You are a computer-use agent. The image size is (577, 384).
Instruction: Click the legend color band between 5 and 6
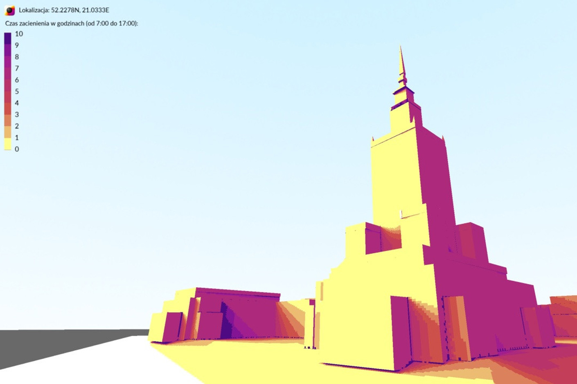pyautogui.click(x=8, y=86)
